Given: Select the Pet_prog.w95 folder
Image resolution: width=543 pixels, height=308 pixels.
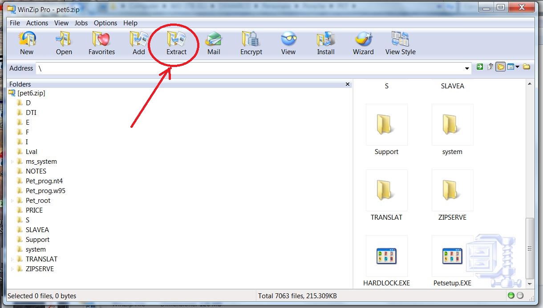Looking at the screenshot, I should click(x=45, y=191).
